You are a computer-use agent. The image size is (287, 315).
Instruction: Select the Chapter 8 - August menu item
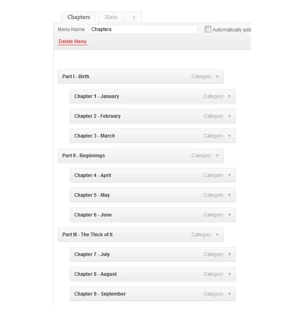(x=153, y=274)
